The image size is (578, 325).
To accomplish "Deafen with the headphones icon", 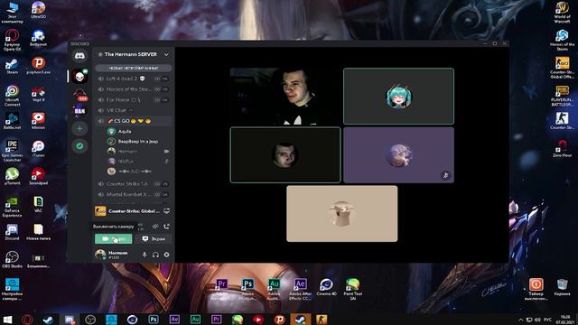I will click(x=155, y=255).
